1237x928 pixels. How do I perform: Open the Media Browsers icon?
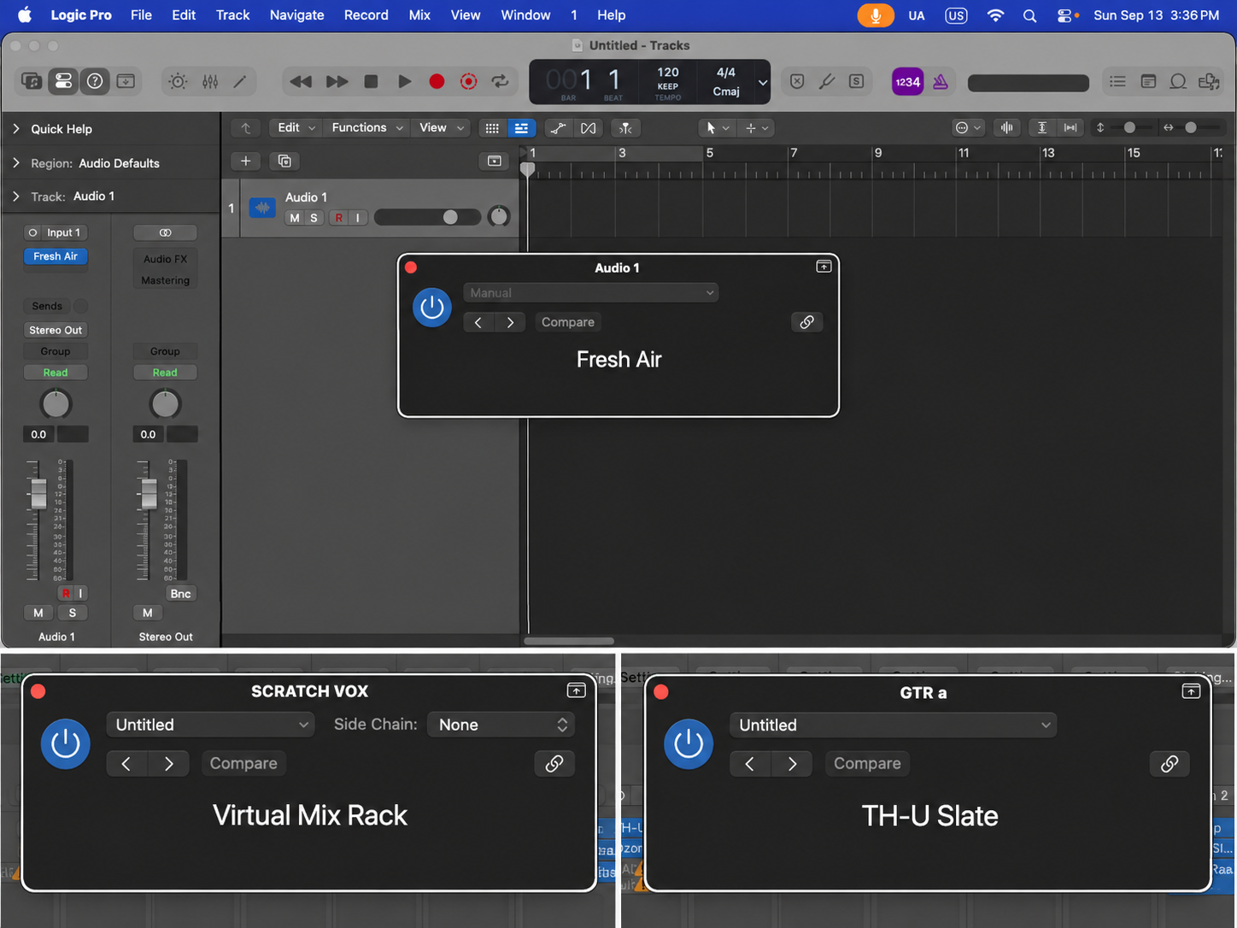click(1209, 81)
